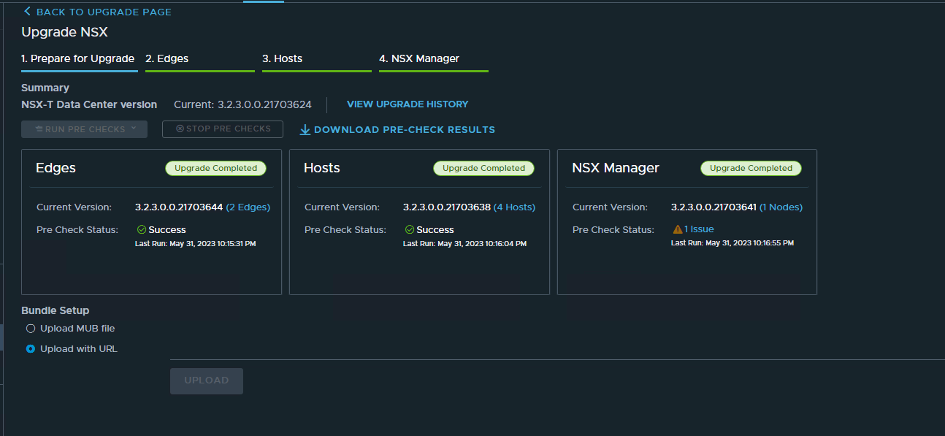Download the pre-check results
Viewport: 945px width, 436px height.
click(397, 130)
